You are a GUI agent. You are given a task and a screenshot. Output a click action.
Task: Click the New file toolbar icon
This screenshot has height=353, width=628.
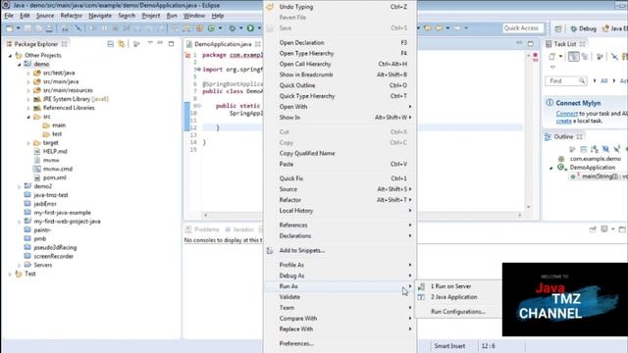(10, 28)
